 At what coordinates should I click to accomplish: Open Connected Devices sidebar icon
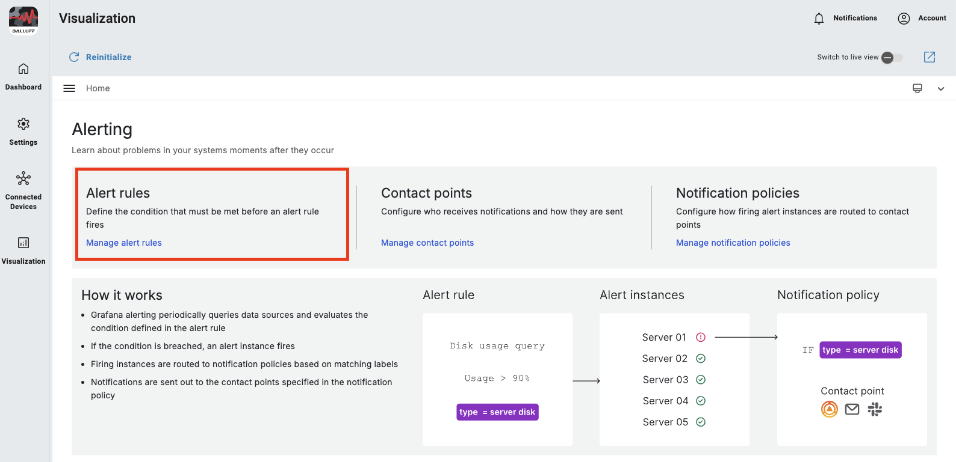click(x=23, y=179)
